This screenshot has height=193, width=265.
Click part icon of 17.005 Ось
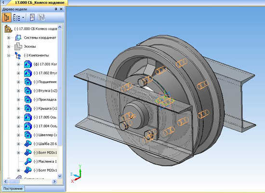point(28,117)
